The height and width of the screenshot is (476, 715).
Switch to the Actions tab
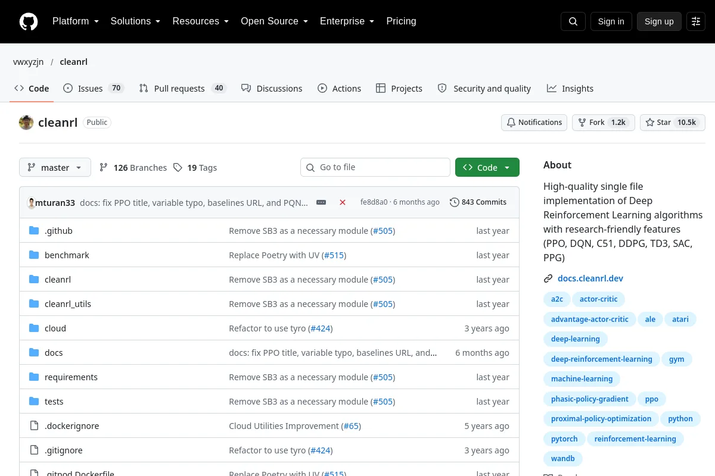pyautogui.click(x=340, y=89)
